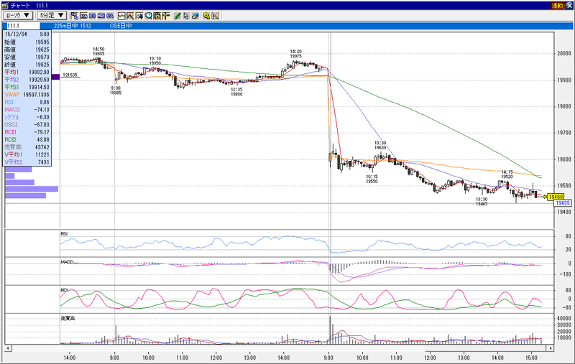Click the right arrow of horizontal scrollbar
575x364 pixels.
pyautogui.click(x=550, y=348)
